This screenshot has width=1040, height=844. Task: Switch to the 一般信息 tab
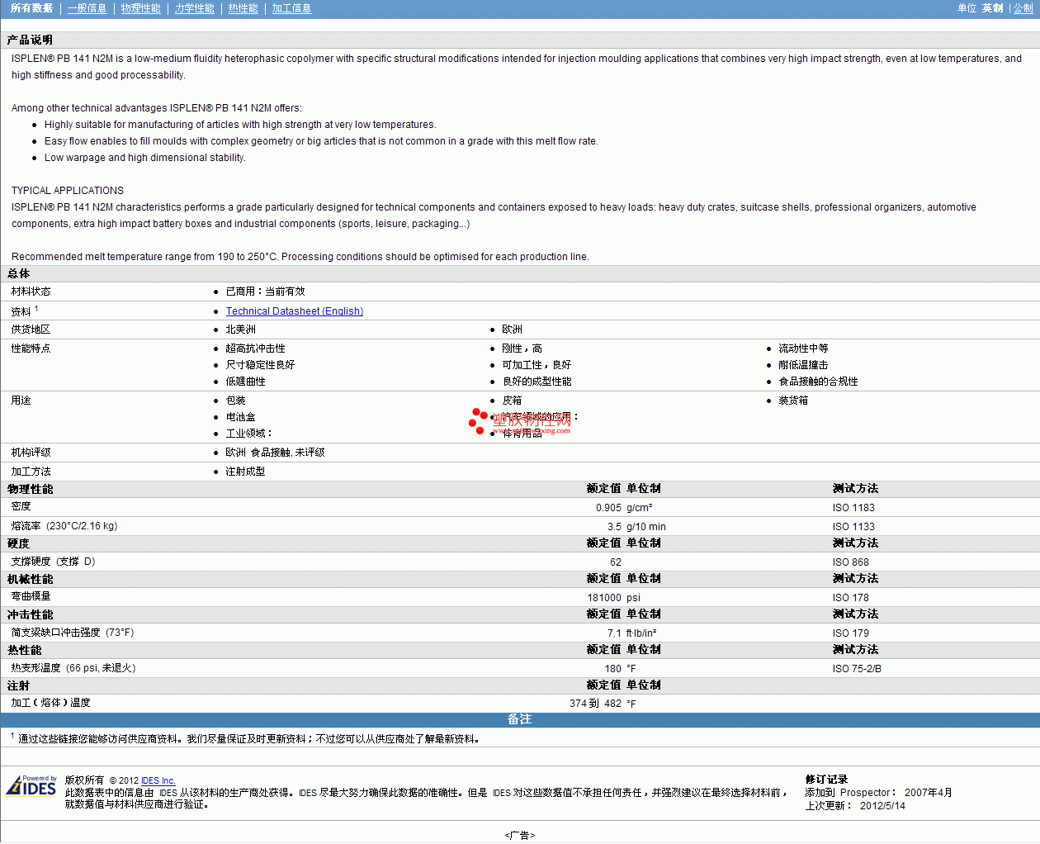click(x=87, y=8)
